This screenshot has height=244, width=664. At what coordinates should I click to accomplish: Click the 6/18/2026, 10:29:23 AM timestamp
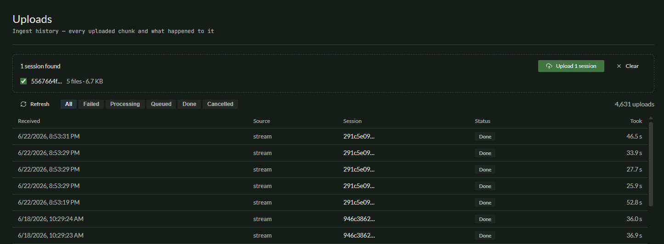pyautogui.click(x=51, y=235)
